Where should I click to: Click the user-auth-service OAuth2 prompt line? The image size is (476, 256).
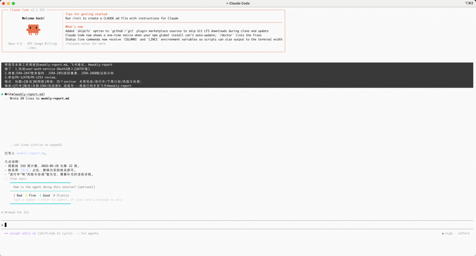coord(47,69)
